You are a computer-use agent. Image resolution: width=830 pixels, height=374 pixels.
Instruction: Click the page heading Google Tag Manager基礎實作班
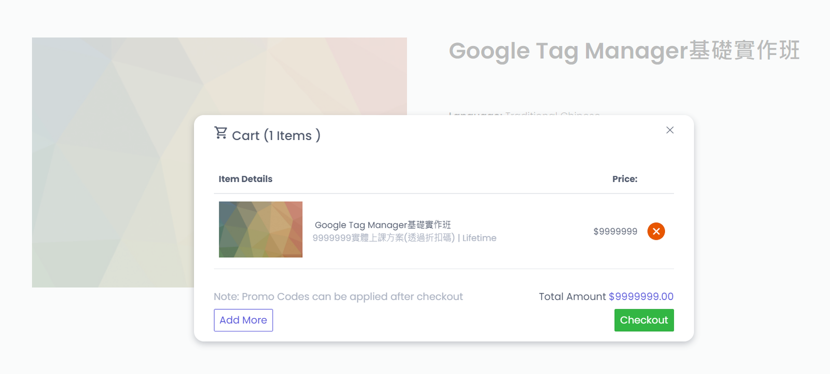pyautogui.click(x=624, y=51)
